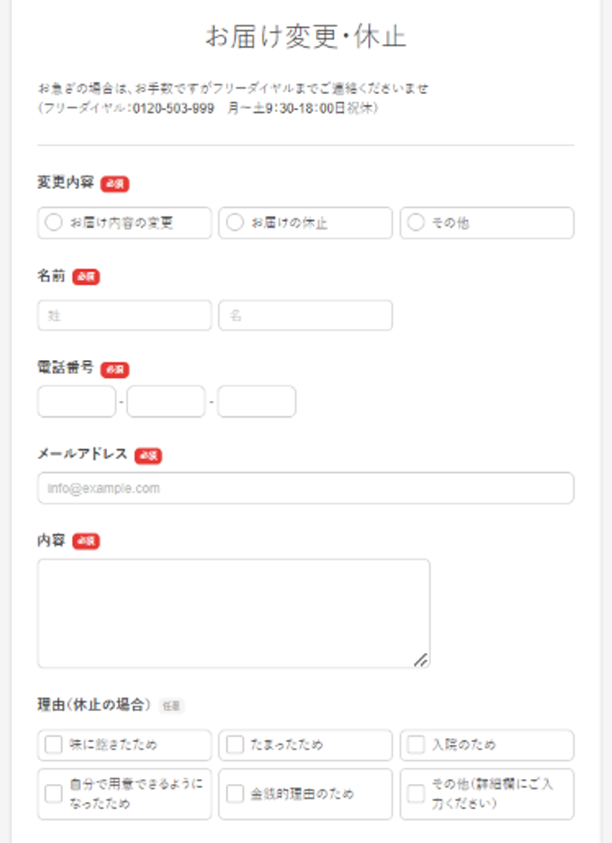Tick the 金銭的理由のため checkbox

point(235,794)
